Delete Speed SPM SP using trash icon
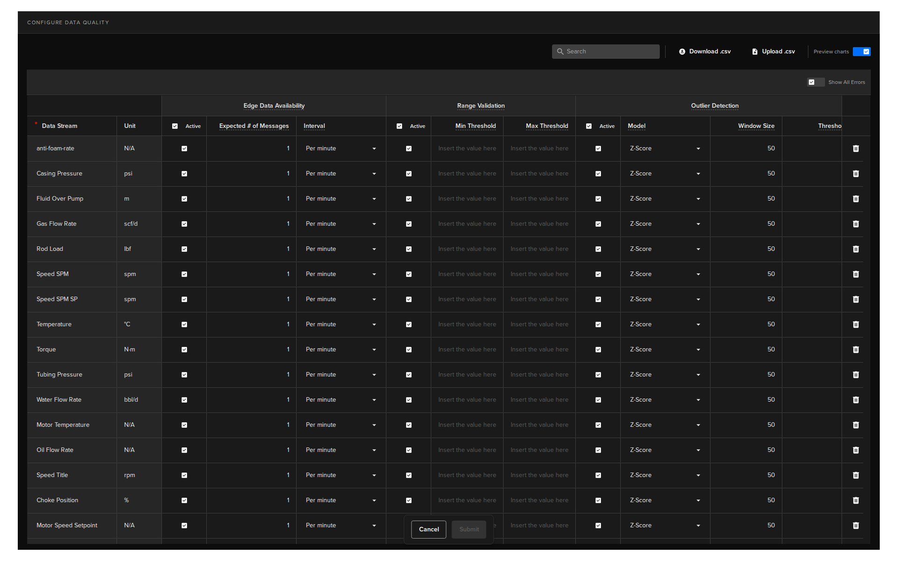Image resolution: width=898 pixels, height=561 pixels. point(855,299)
